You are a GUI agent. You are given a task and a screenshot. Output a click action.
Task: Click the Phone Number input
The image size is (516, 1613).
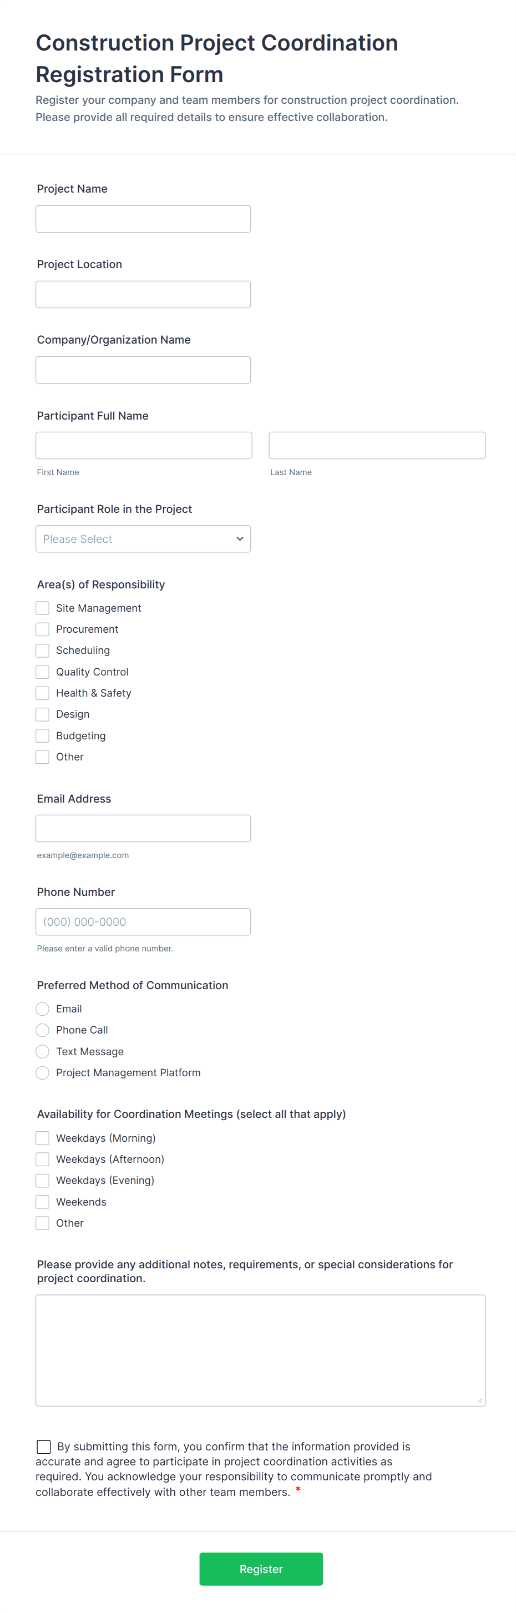[x=143, y=921]
